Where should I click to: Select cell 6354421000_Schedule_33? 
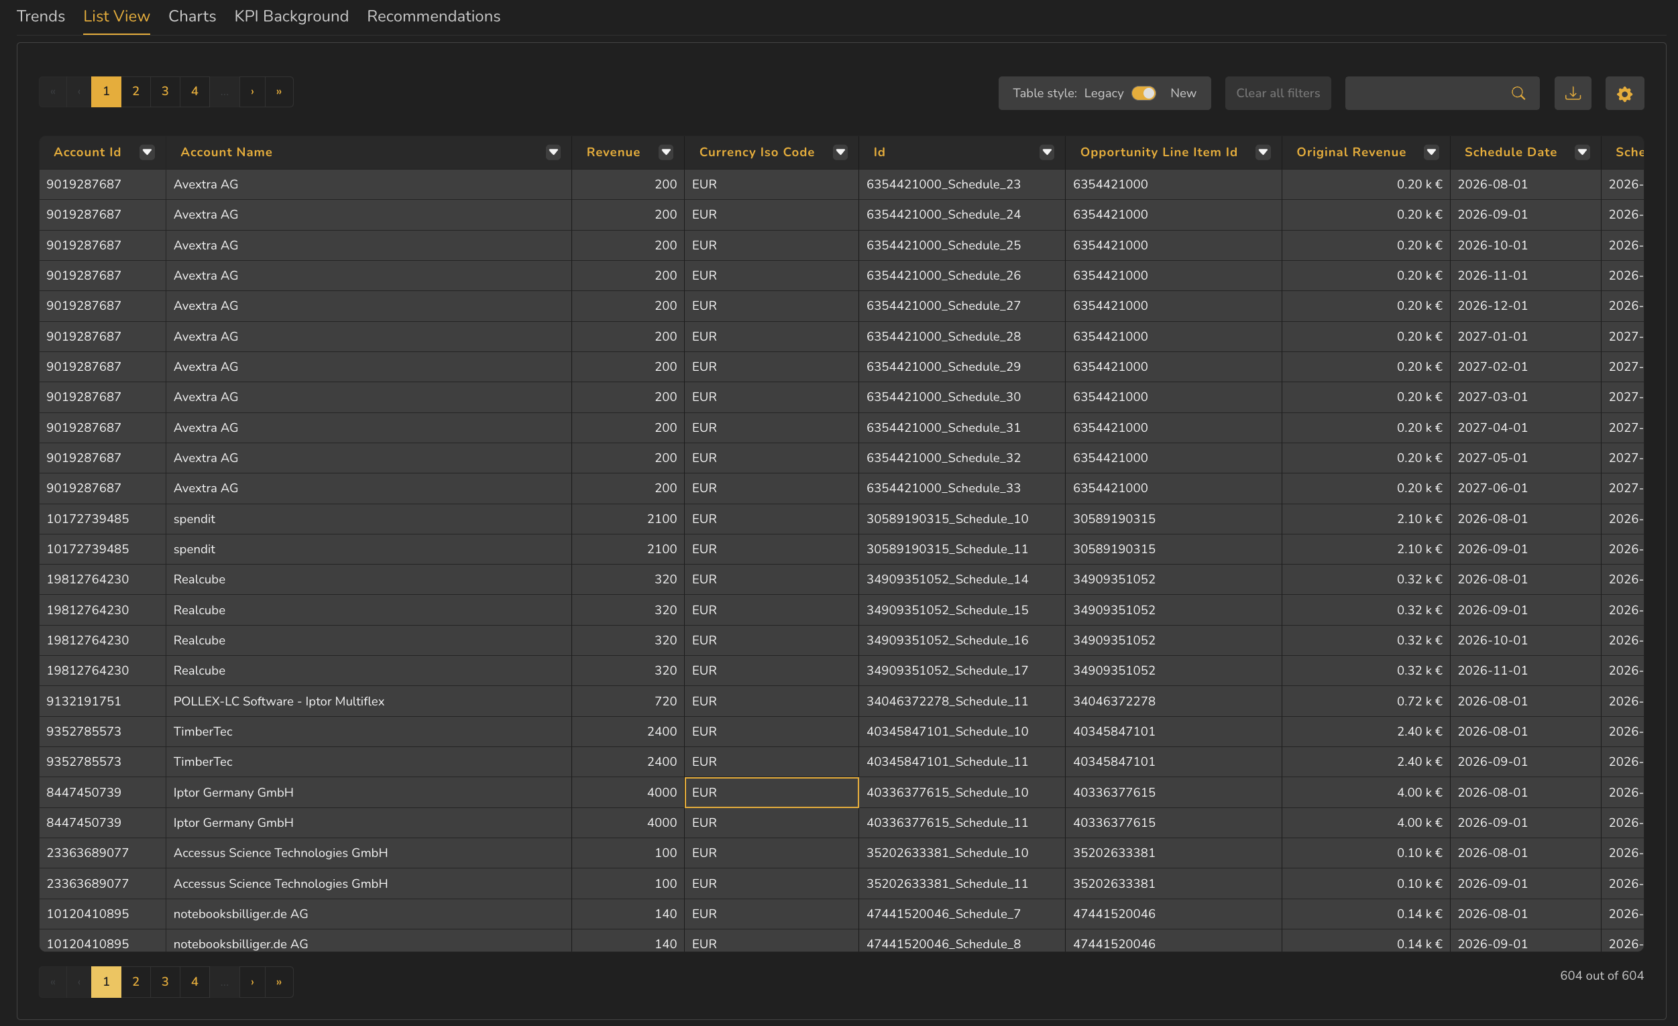pos(962,488)
